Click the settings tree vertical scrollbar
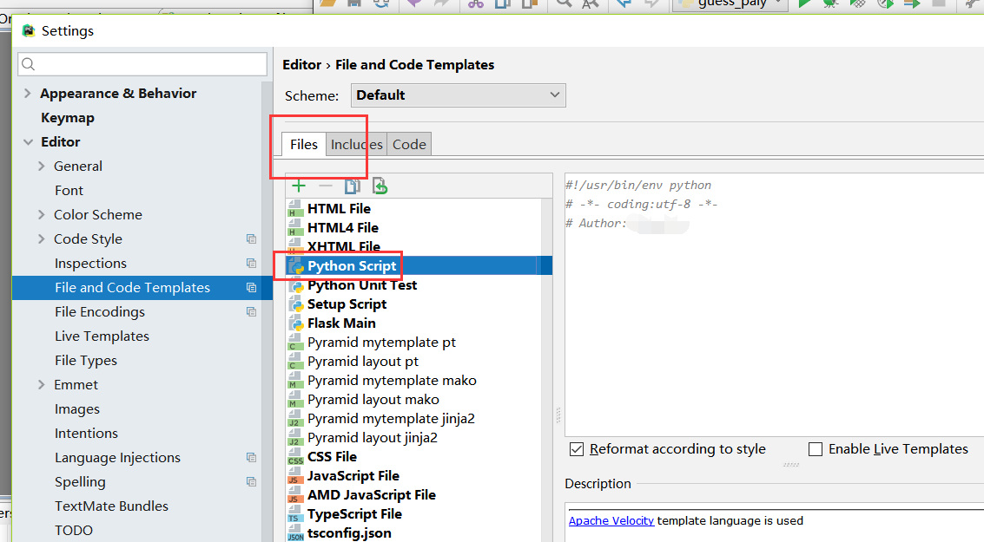The width and height of the screenshot is (984, 542). 267,311
